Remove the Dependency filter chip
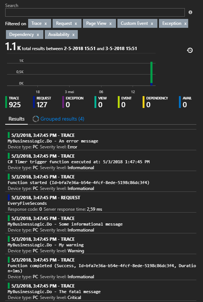203x302 pixels. pos(38,35)
